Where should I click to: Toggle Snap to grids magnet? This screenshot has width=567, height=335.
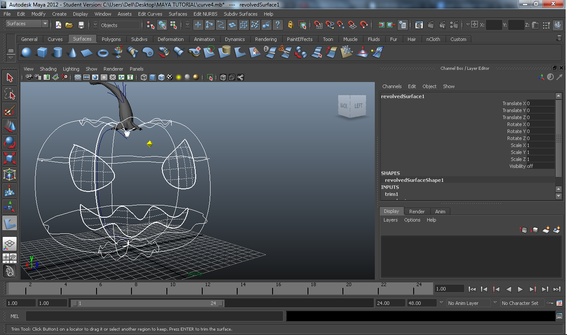pyautogui.click(x=318, y=25)
